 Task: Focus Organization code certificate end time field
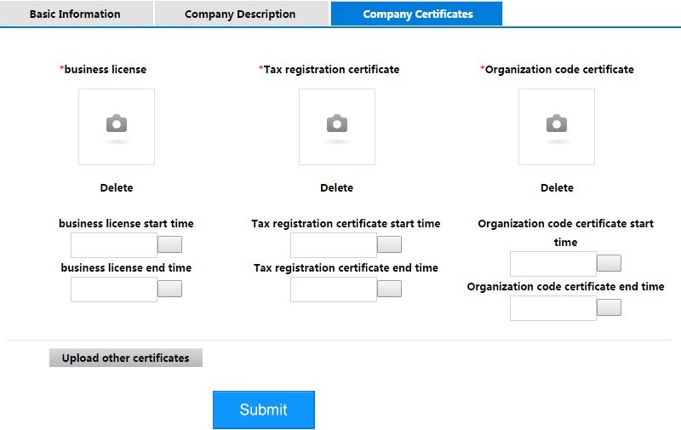pyautogui.click(x=553, y=308)
